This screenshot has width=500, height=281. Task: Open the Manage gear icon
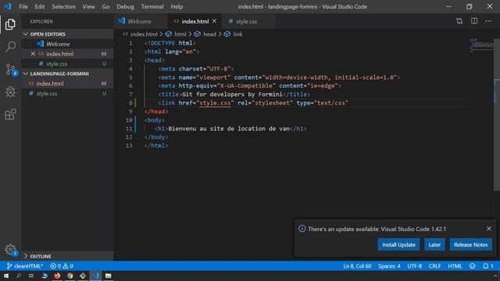pyautogui.click(x=10, y=250)
